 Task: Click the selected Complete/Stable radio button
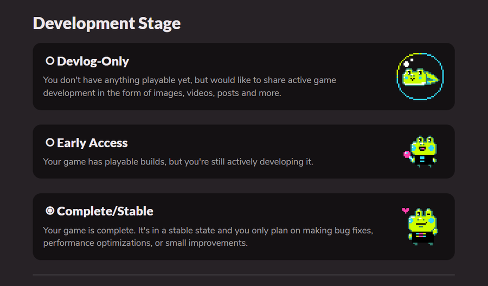pos(50,211)
